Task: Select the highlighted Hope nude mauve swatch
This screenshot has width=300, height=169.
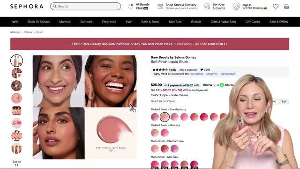Action: click(x=165, y=117)
